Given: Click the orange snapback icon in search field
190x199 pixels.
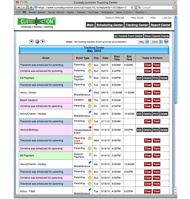Looking at the screenshot, I should coord(173,7).
